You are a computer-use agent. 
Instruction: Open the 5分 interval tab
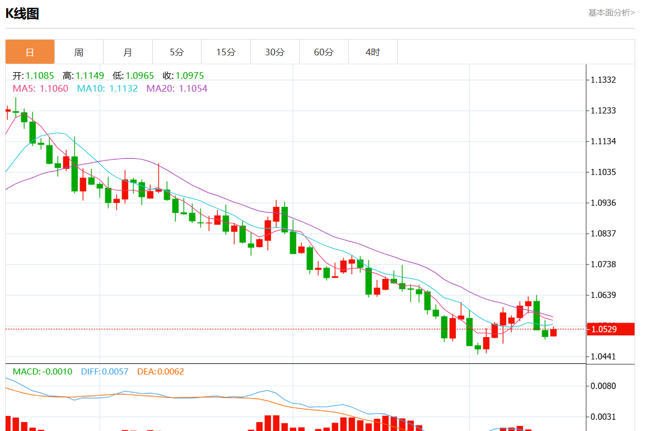(177, 52)
